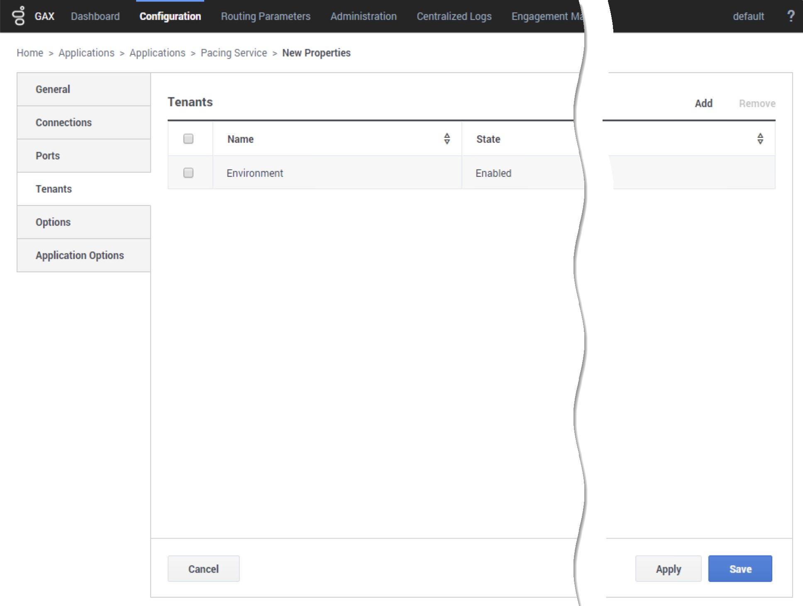Screen dimensions: 803x606
Task: Open the Configuration menu
Action: click(x=170, y=16)
